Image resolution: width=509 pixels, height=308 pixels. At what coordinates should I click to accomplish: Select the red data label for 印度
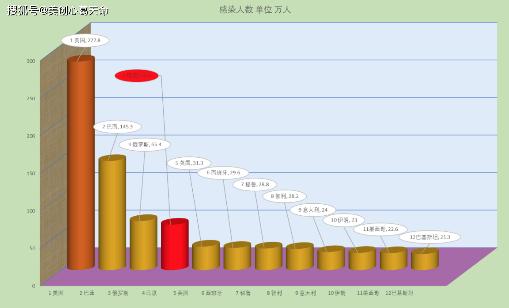[x=136, y=75]
